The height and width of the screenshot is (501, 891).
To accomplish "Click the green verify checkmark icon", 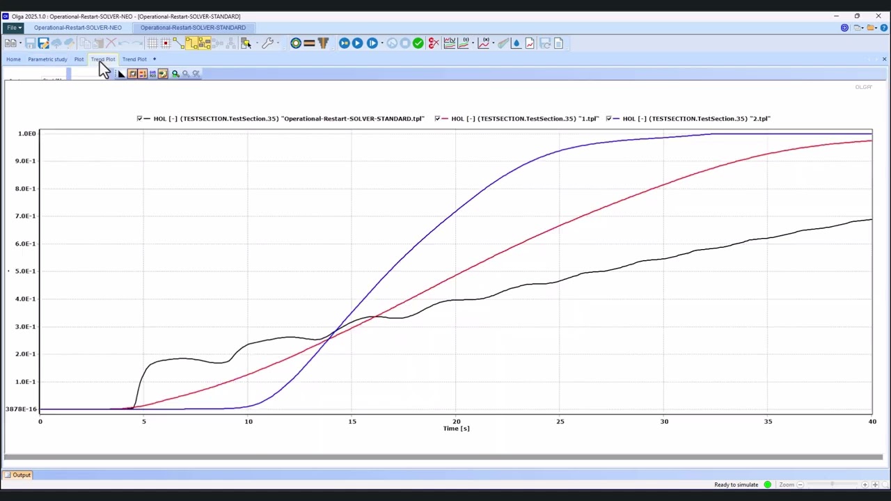I will coord(418,43).
